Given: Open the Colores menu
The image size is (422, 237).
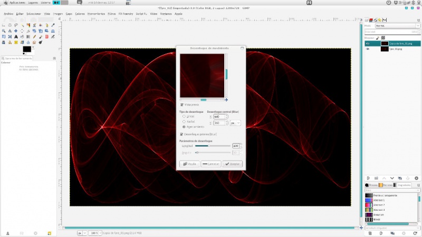Looking at the screenshot, I should point(80,14).
